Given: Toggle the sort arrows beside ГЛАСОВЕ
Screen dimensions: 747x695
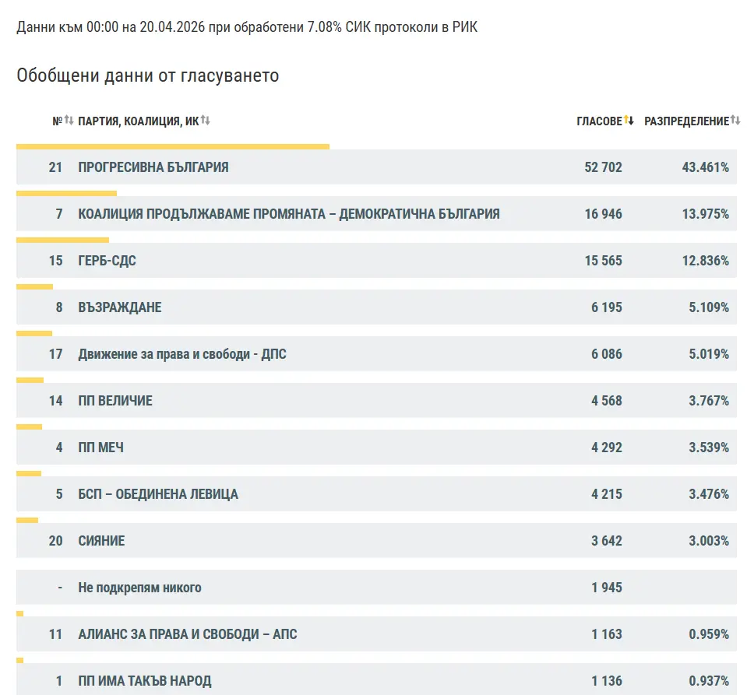Looking at the screenshot, I should [629, 121].
